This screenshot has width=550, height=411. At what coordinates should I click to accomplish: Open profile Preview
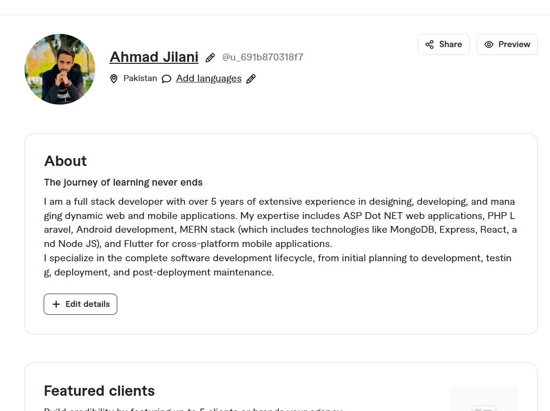[507, 45]
